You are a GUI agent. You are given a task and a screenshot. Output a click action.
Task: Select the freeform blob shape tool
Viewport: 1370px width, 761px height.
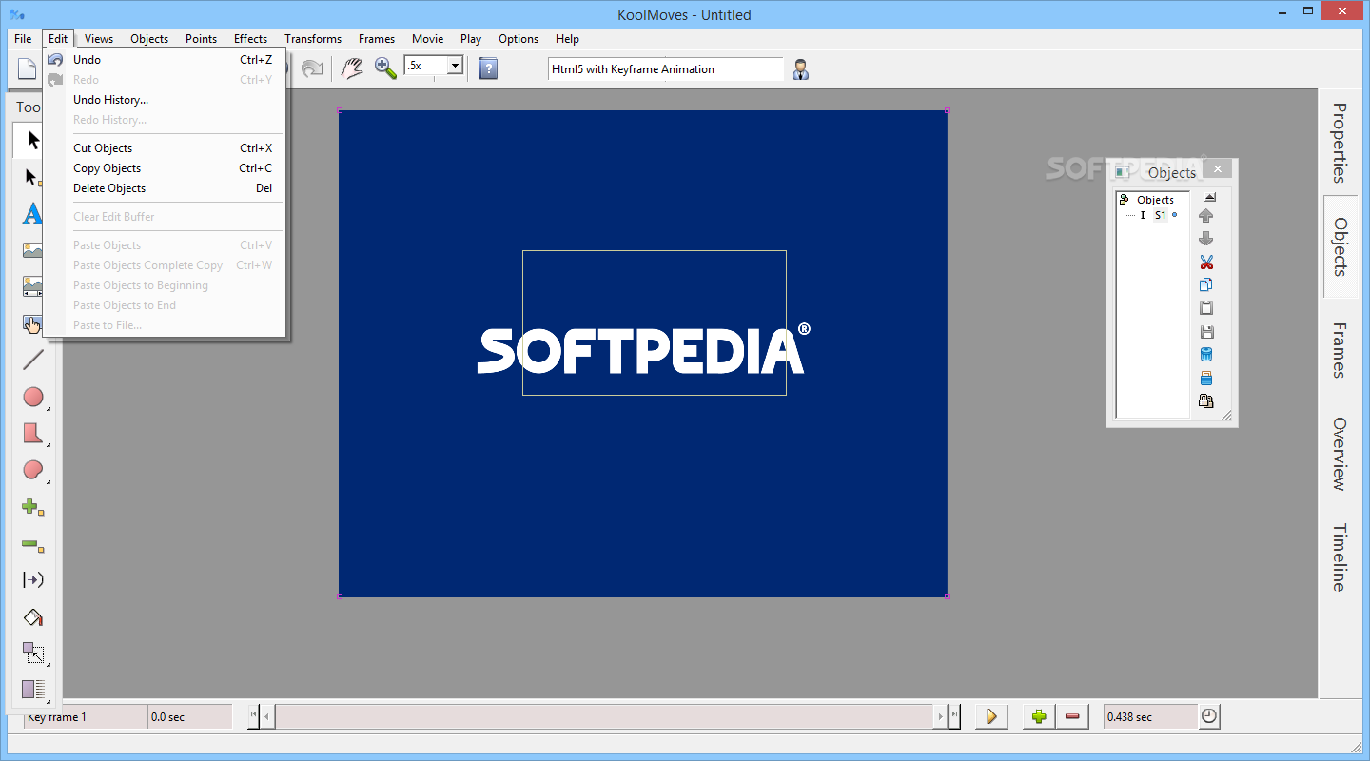coord(33,470)
